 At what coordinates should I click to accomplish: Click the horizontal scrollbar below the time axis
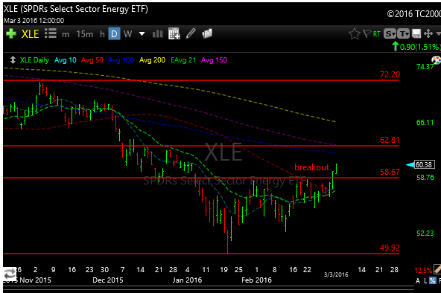(x=208, y=289)
